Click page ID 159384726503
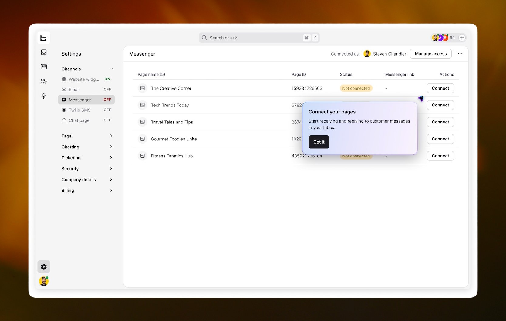 tap(307, 88)
